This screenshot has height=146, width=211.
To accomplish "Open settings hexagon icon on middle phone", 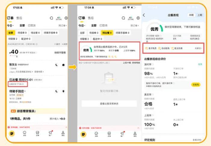I will 137,18.
